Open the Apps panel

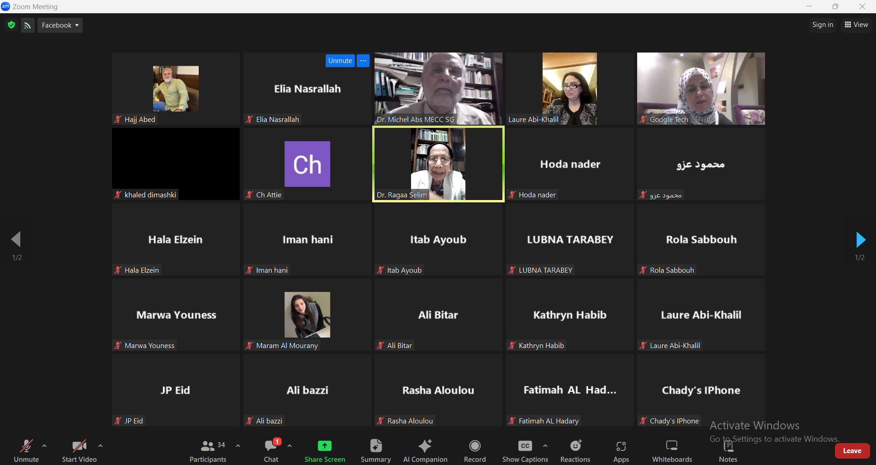621,451
